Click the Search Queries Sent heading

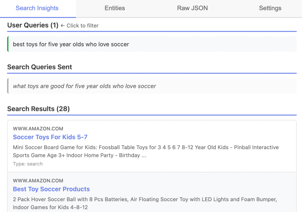[x=40, y=67]
